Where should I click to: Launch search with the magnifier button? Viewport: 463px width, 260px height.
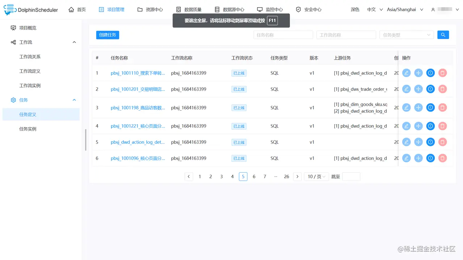pyautogui.click(x=443, y=35)
